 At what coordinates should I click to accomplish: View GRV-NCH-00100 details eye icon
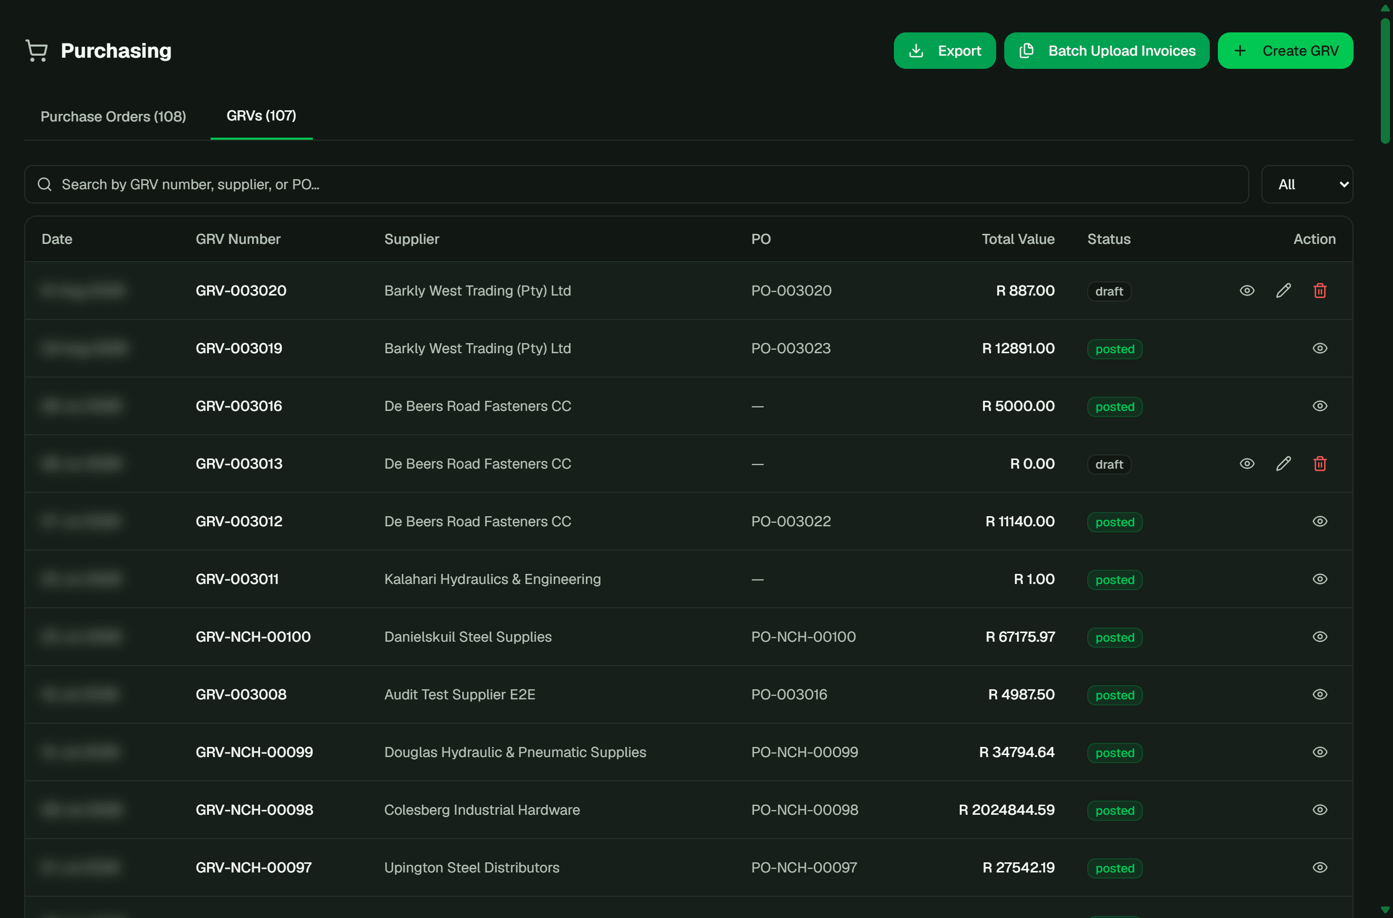click(1319, 637)
